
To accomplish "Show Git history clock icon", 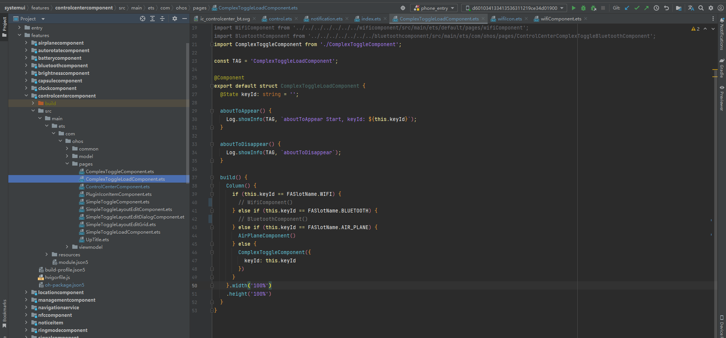I will [x=656, y=8].
